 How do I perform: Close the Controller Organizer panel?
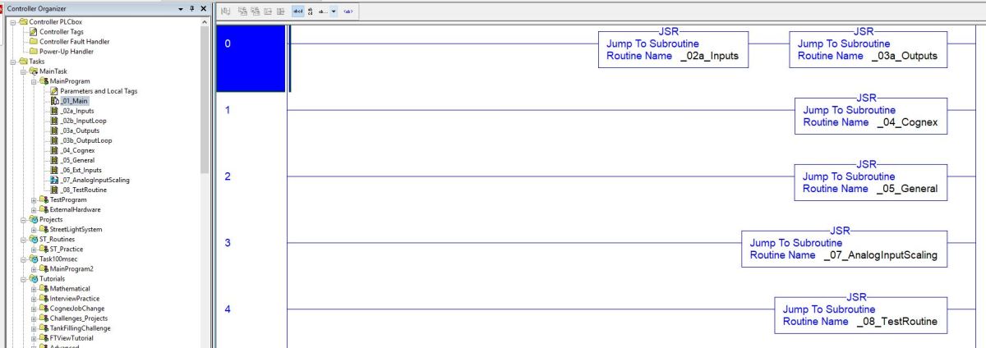(204, 7)
